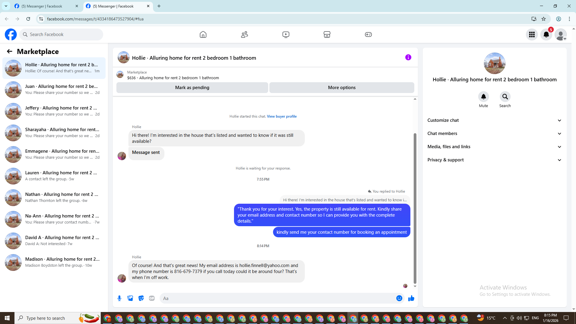Screen dimensions: 576x324
Task: Mute this conversation with bell icon
Action: tap(483, 97)
